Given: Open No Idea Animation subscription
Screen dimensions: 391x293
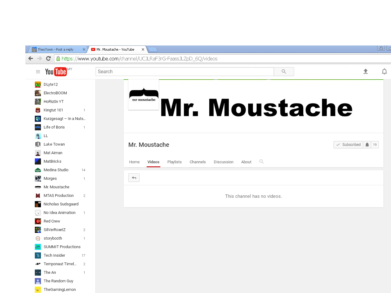Looking at the screenshot, I should [60, 213].
